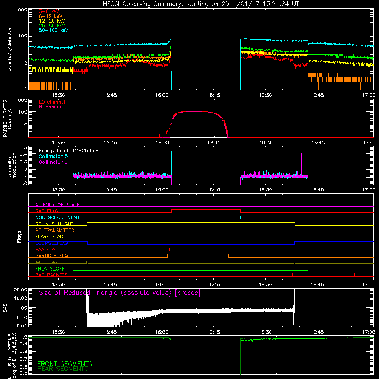Click the BAD PACKETS flag label
The image size is (379, 379).
point(52,275)
